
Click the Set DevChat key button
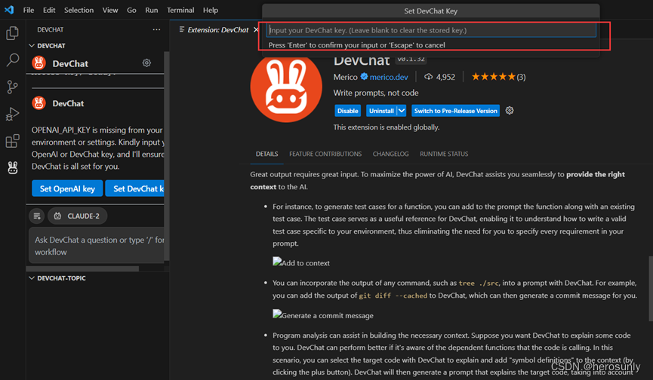(x=135, y=188)
